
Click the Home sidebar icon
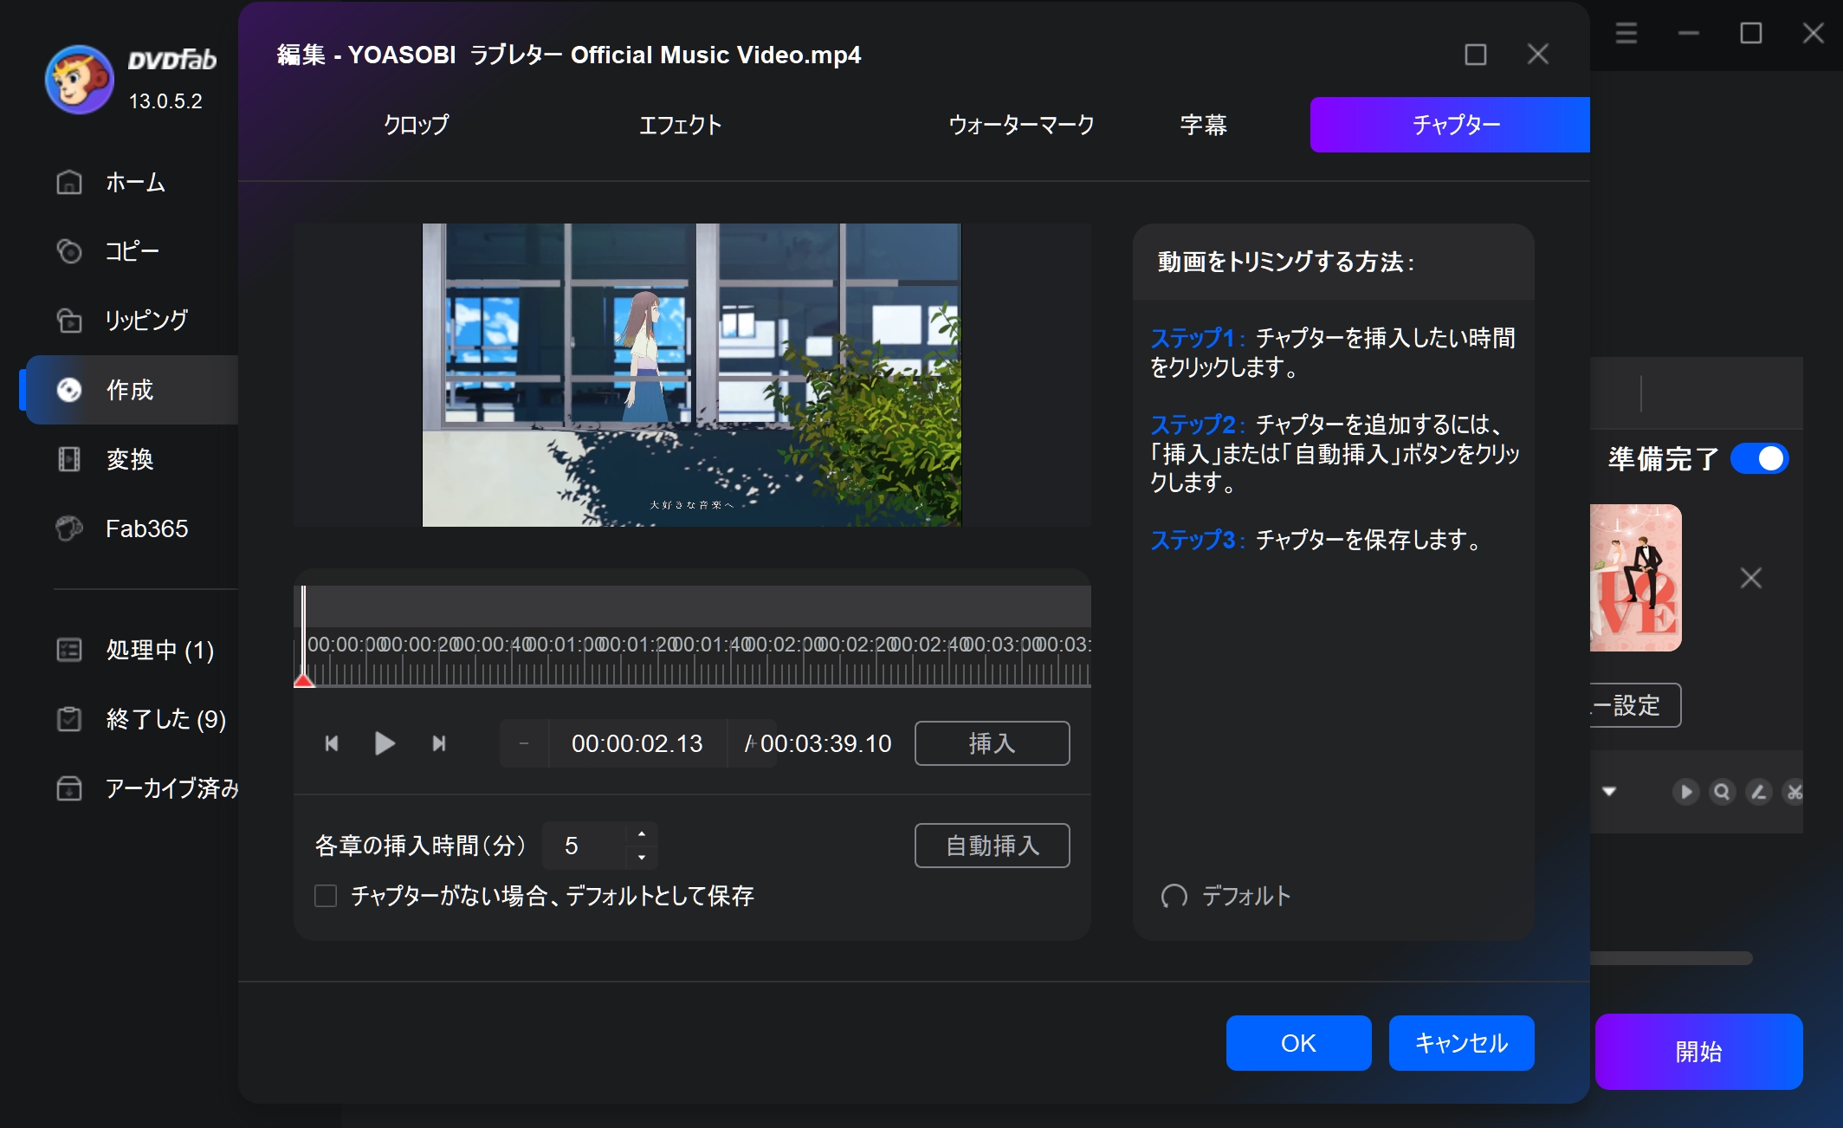[69, 182]
